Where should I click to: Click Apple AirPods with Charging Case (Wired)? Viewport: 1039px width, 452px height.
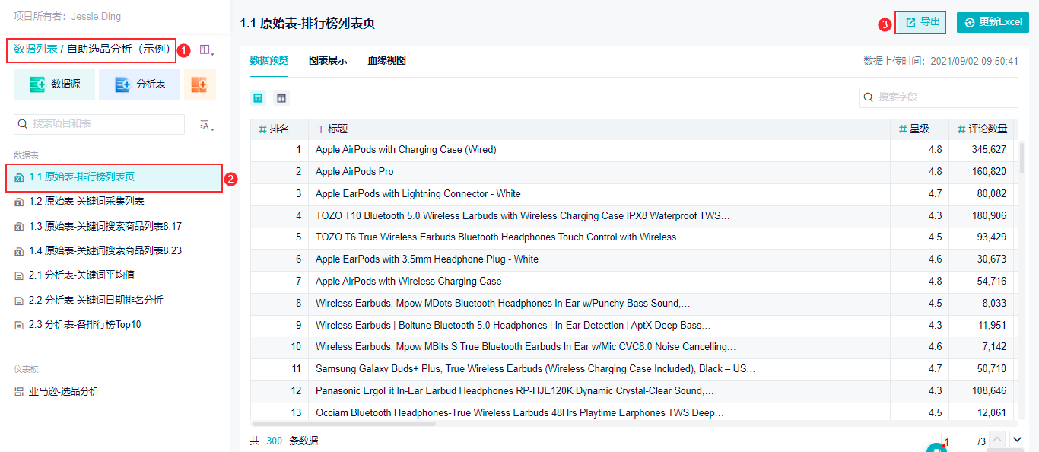point(405,150)
